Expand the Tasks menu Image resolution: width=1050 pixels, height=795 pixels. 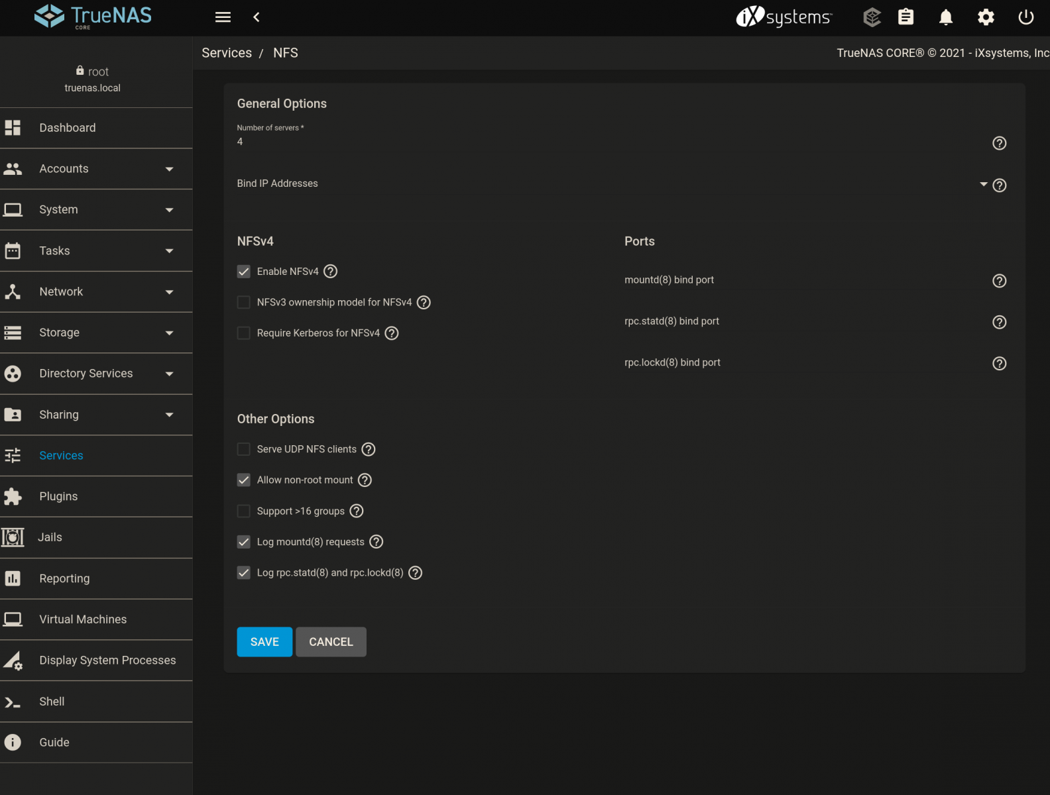(96, 251)
